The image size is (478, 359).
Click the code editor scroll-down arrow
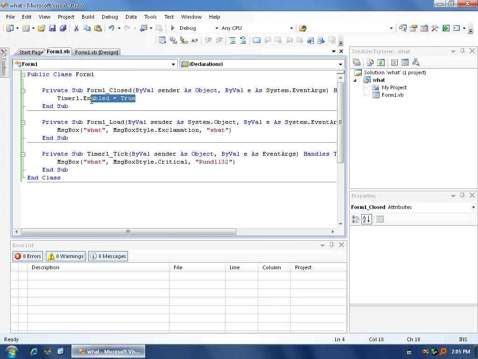[x=340, y=224]
